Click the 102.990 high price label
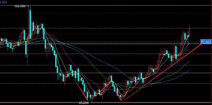 20,6
